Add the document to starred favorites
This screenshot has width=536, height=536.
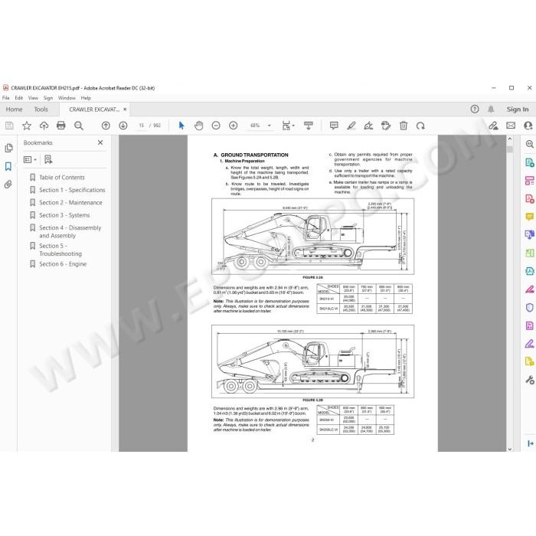[x=27, y=126]
